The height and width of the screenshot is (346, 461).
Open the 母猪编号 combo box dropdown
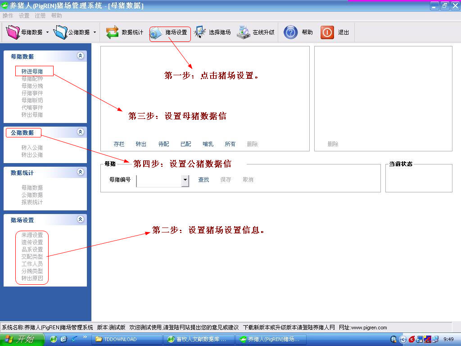tap(185, 180)
